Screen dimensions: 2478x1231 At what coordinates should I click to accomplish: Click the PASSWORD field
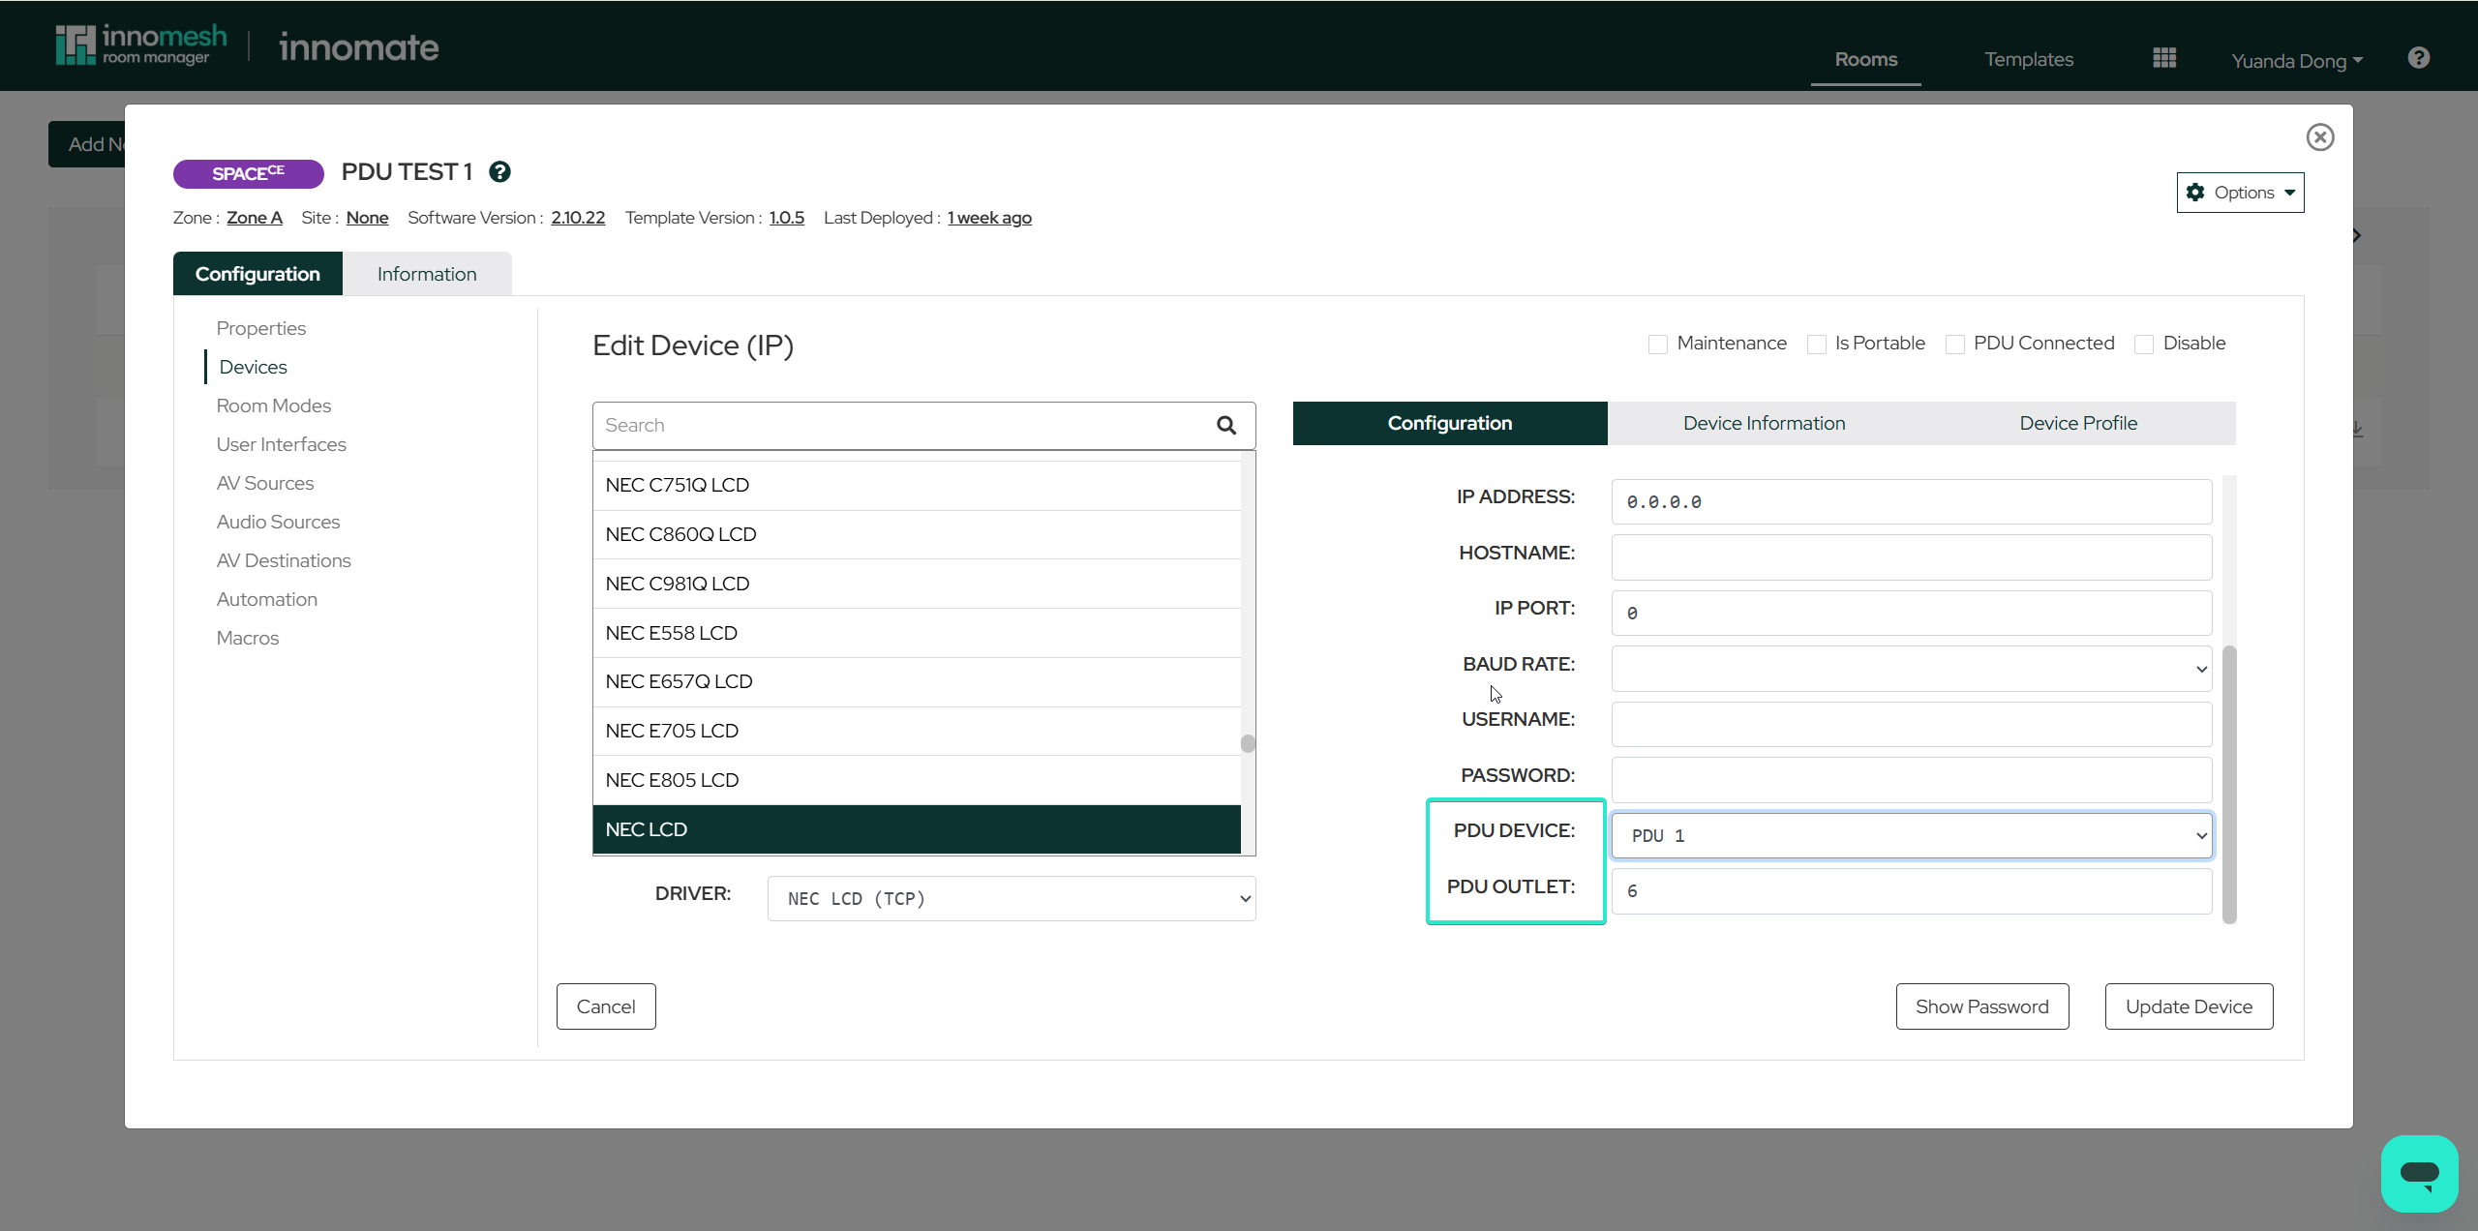(1911, 780)
